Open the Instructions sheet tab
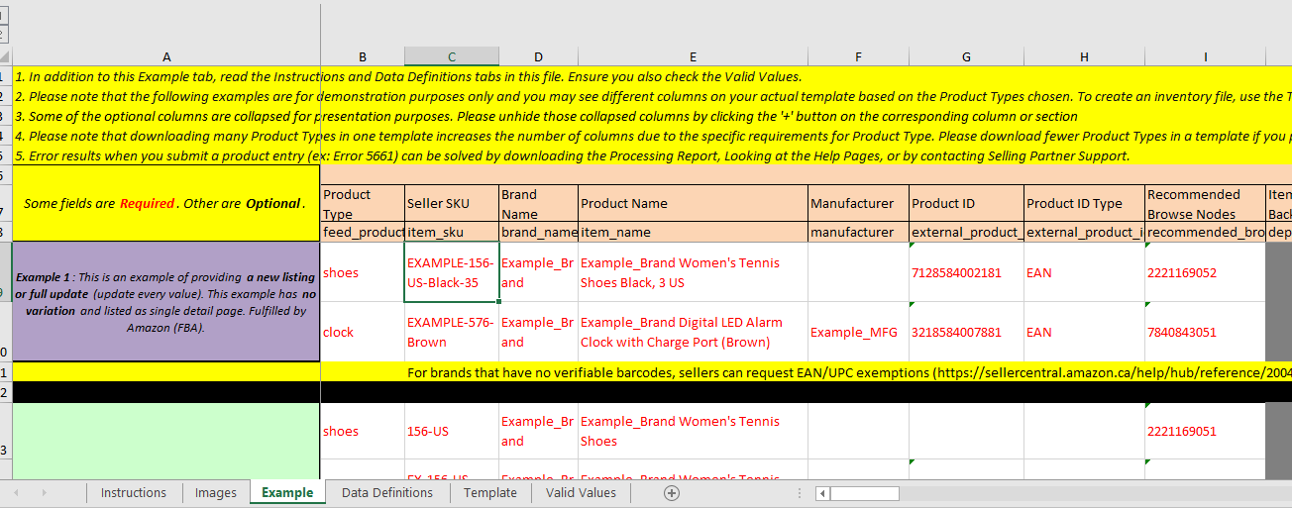Viewport: 1292px width, 508px height. coord(134,492)
